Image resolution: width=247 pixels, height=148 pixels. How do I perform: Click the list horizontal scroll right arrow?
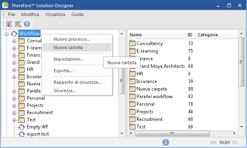coord(235,133)
